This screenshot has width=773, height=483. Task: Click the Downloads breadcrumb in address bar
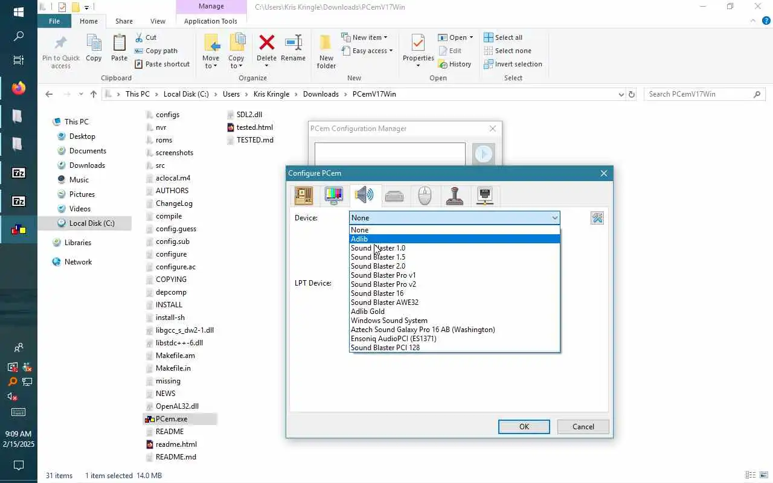coord(321,94)
